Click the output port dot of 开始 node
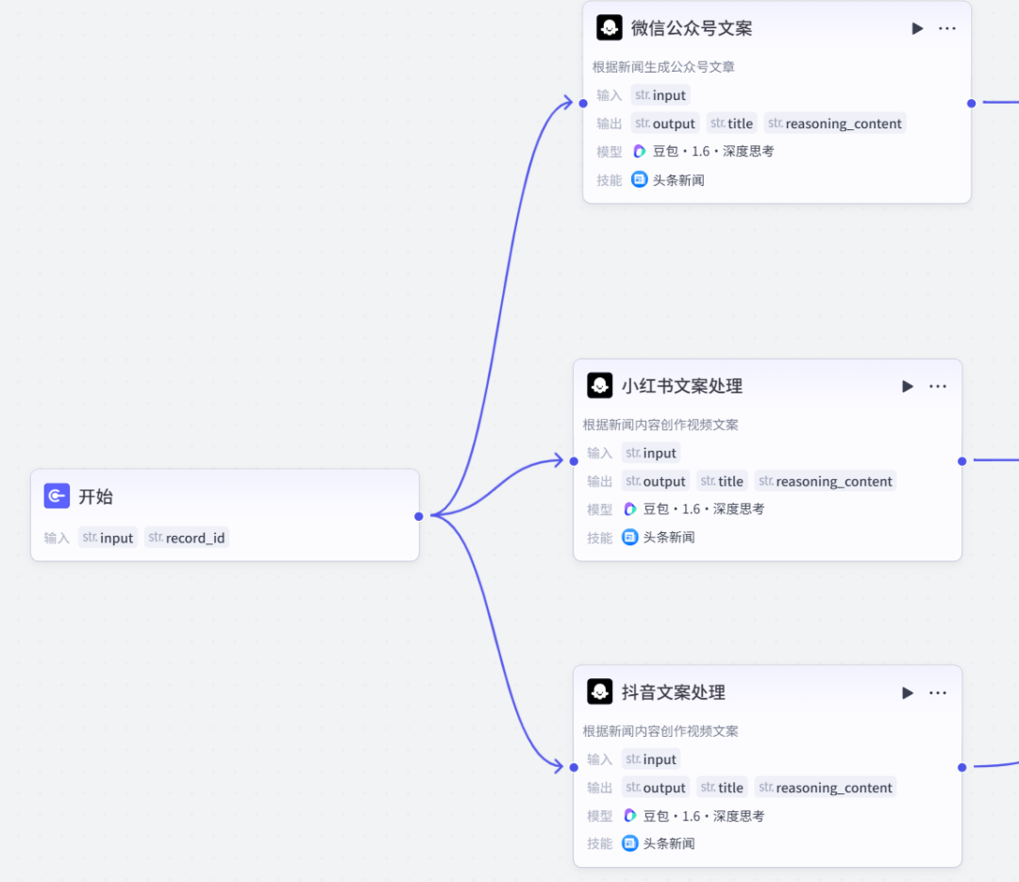1019x882 pixels. click(418, 516)
